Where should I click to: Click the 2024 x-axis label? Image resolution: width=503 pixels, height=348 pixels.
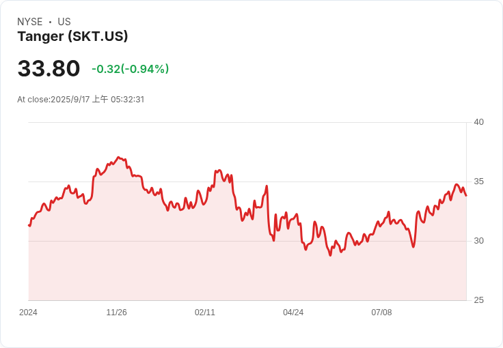pyautogui.click(x=28, y=313)
